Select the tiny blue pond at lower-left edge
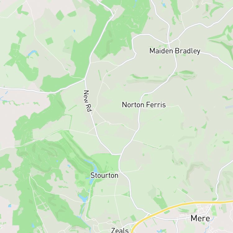Viewport: 233px width, 233px height. 10,206
